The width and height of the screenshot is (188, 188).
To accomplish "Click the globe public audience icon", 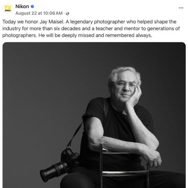I will pyautogui.click(x=67, y=14).
